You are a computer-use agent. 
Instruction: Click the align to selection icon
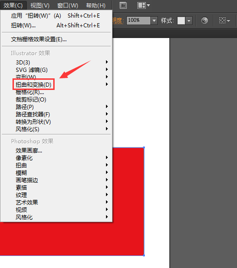coord(222,20)
